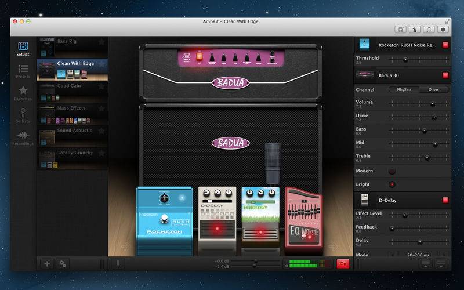Select the microphone in front of cabinet
Viewport: 464px width, 290px height.
tap(272, 164)
